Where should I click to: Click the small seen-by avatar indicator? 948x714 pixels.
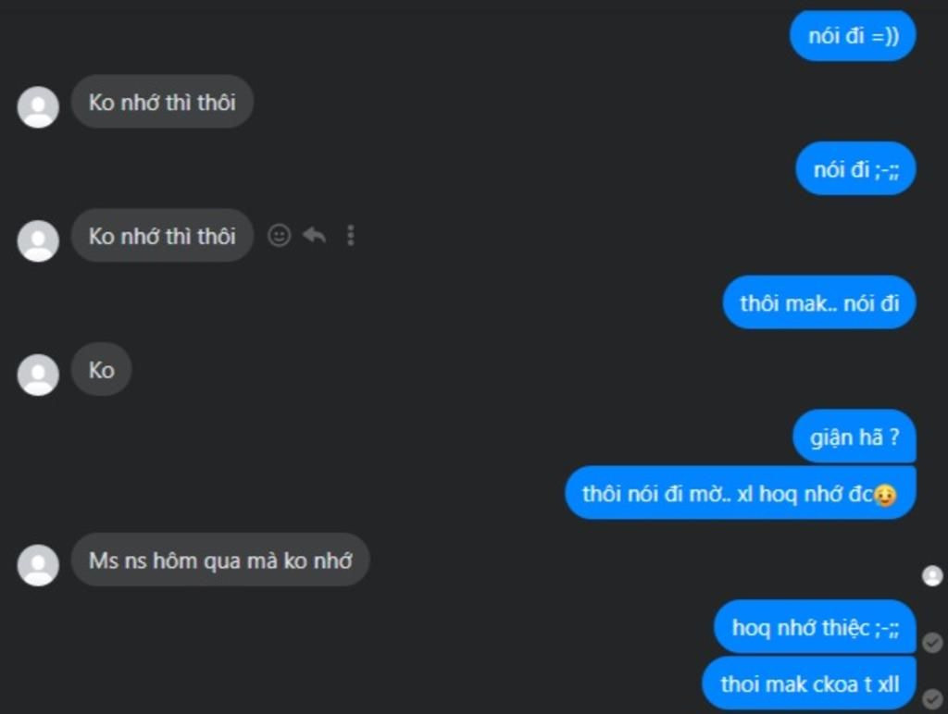point(932,575)
